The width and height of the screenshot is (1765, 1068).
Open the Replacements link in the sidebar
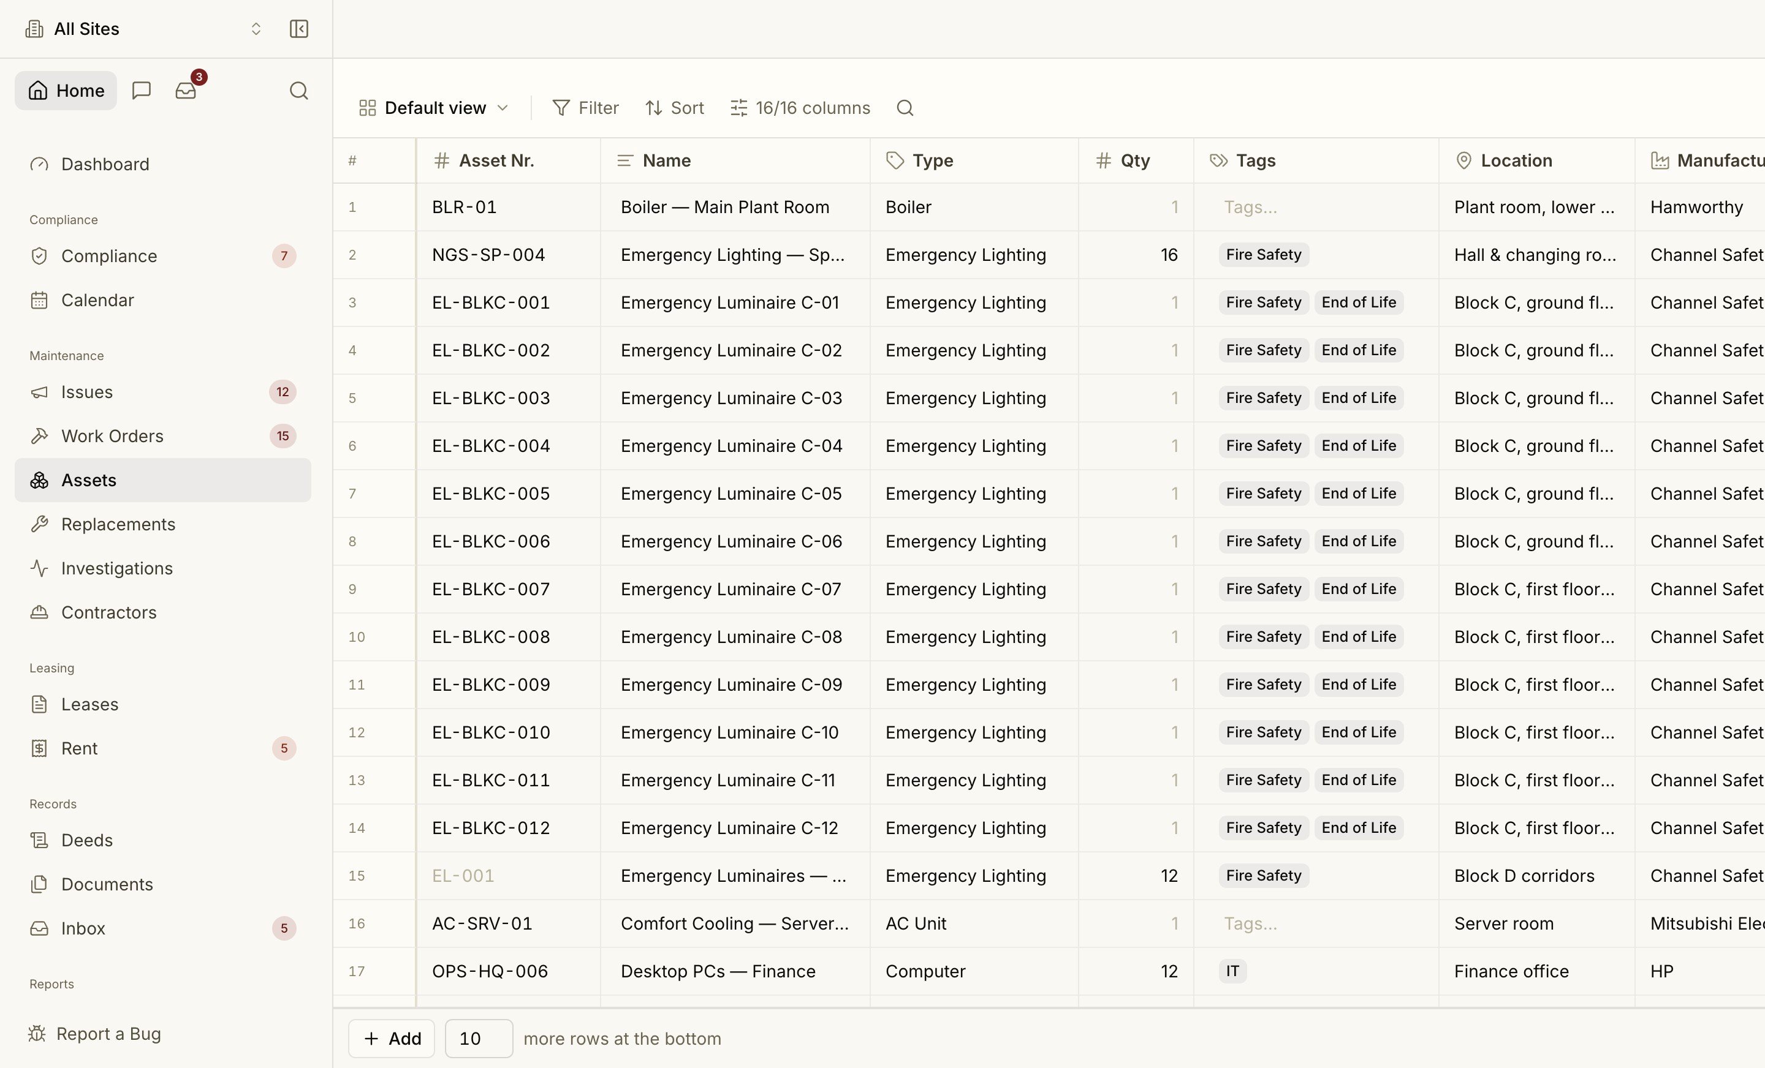coord(162,524)
